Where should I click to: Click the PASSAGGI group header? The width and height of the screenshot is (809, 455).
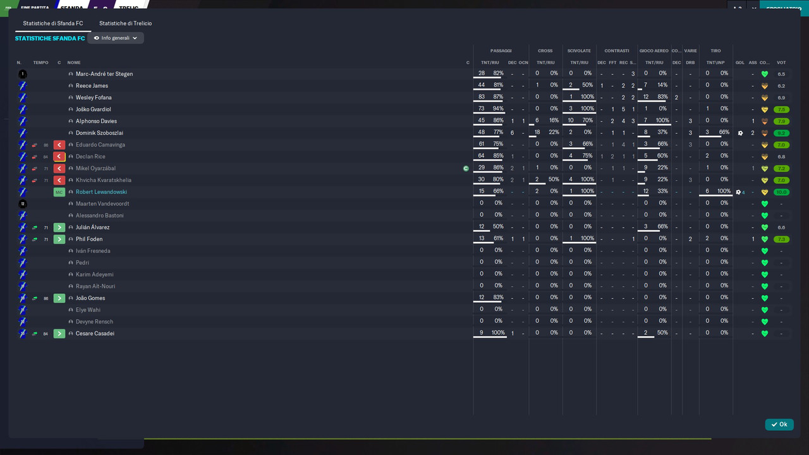(x=501, y=51)
